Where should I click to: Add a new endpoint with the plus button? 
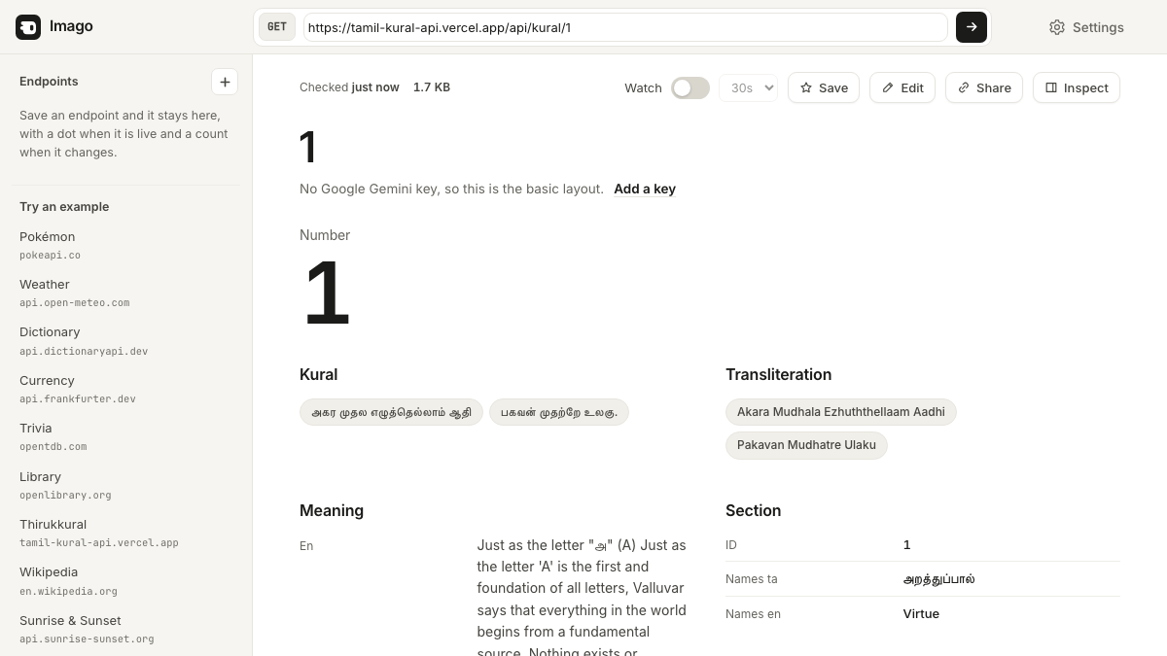coord(225,82)
